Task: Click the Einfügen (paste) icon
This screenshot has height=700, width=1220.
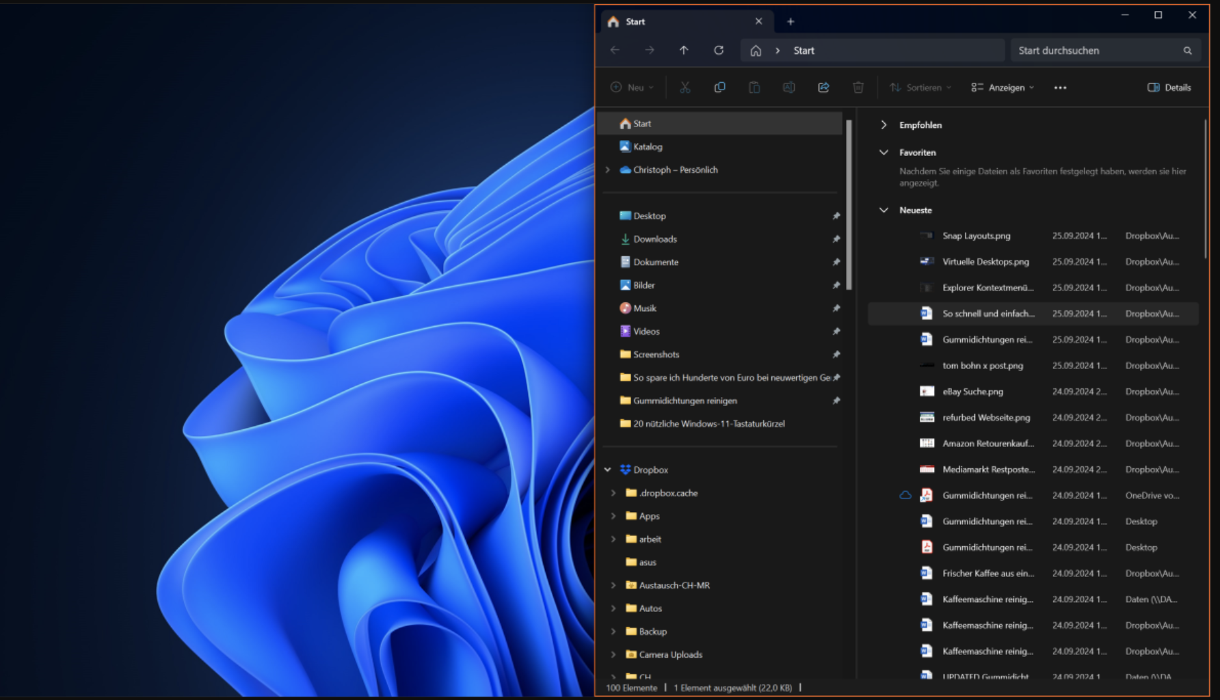Action: 754,87
